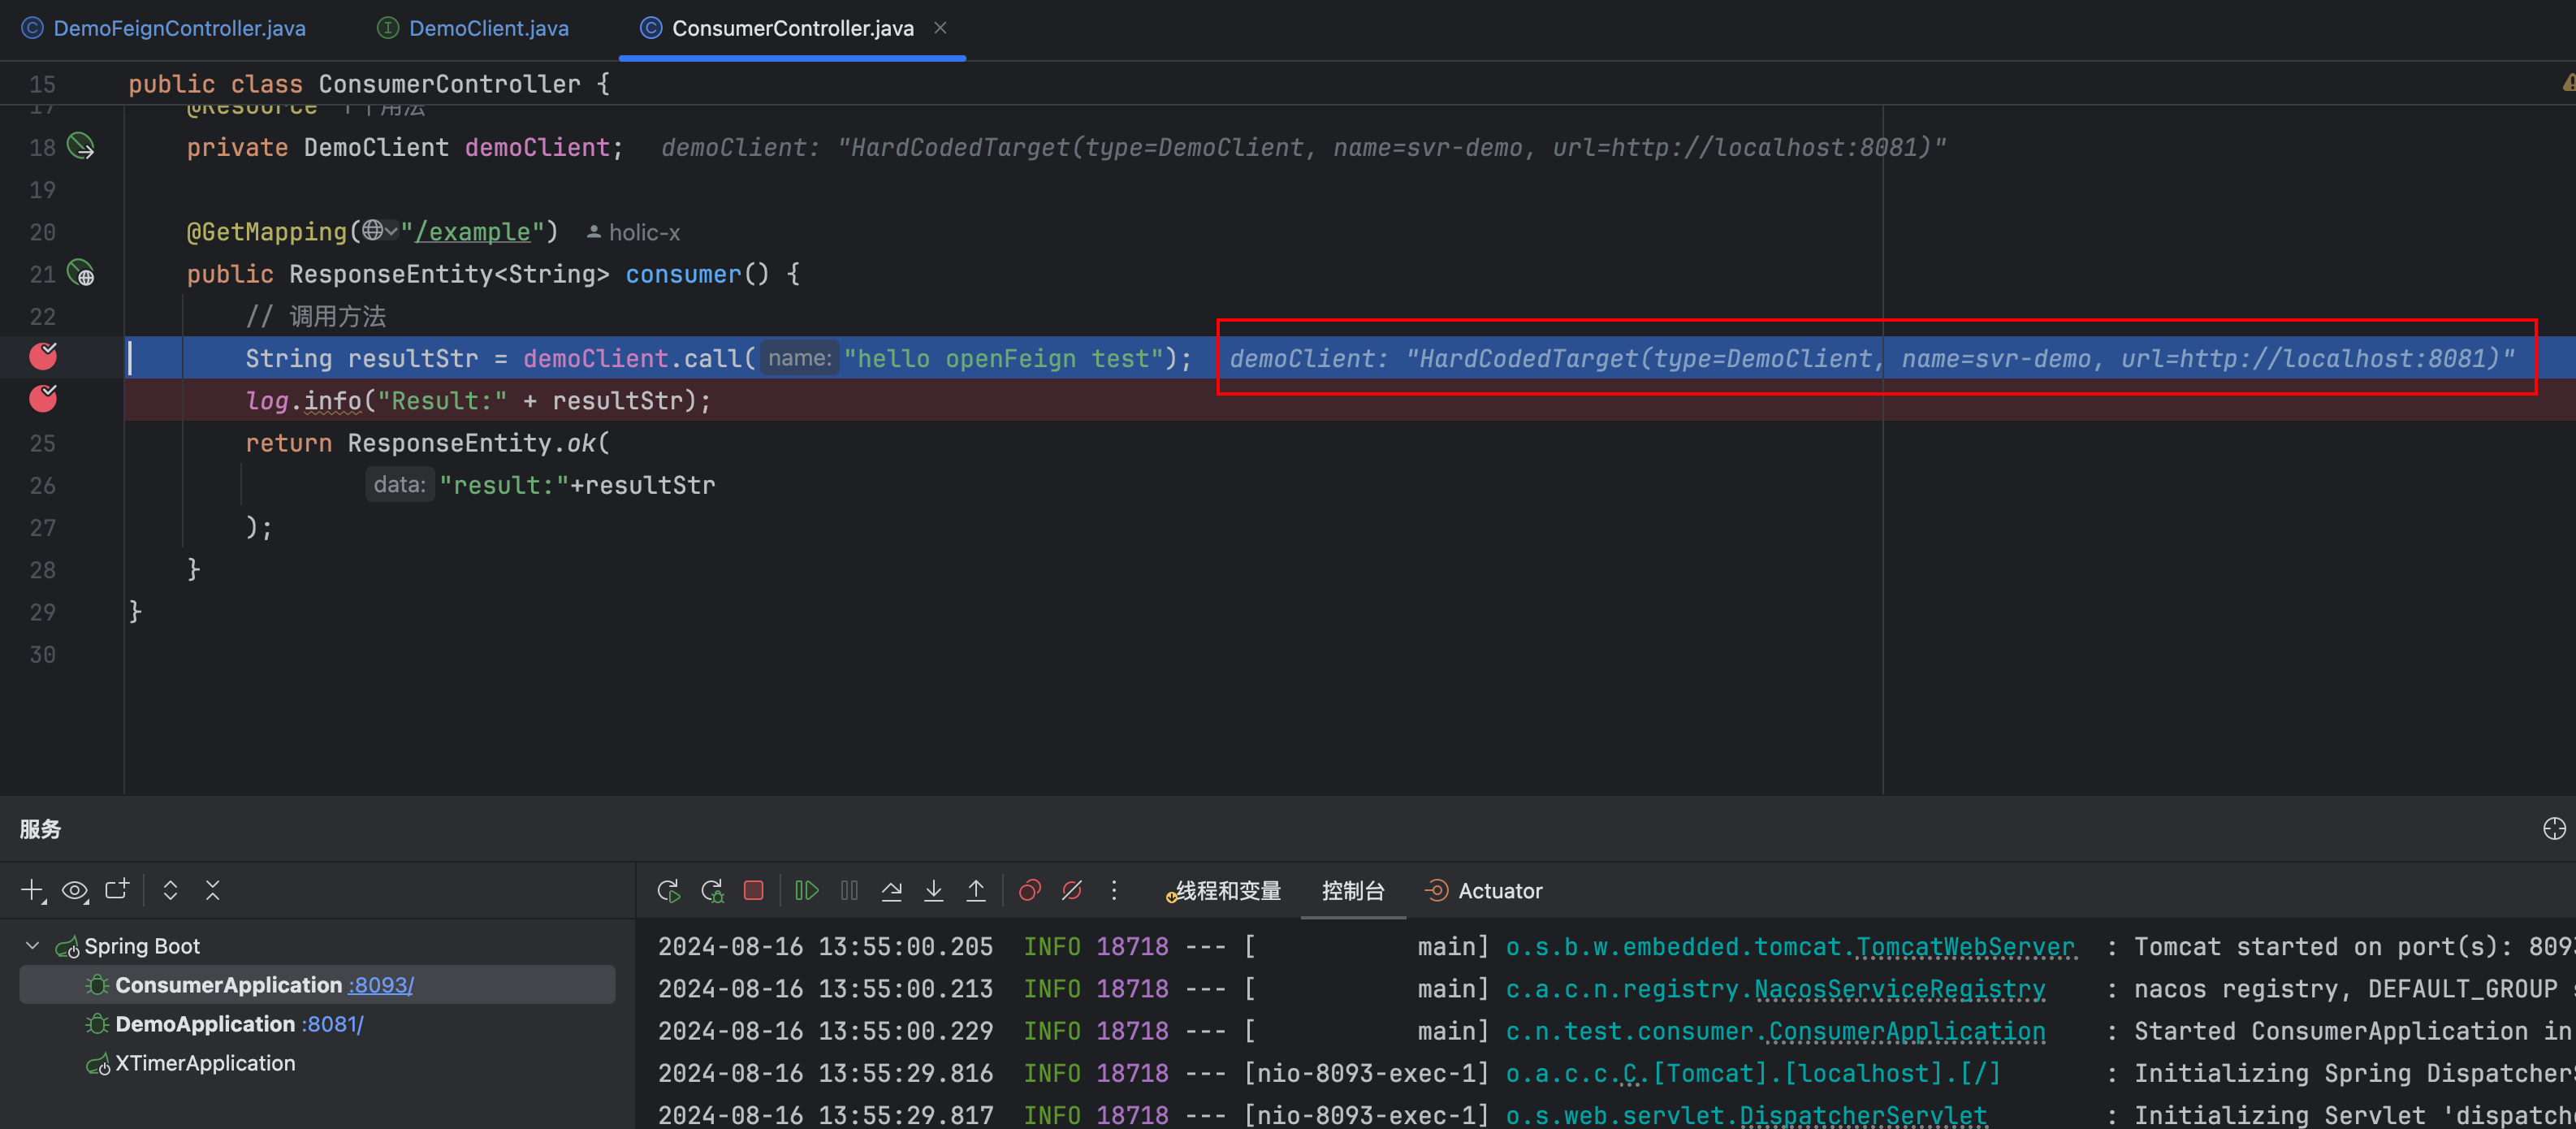Toggle breakpoint on the log.info line
This screenshot has width=2576, height=1129.
43,399
